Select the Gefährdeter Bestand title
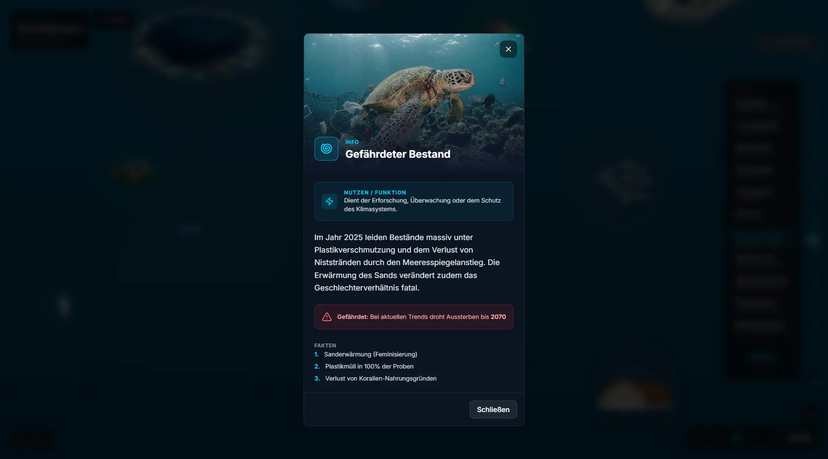This screenshot has width=828, height=459. point(398,154)
